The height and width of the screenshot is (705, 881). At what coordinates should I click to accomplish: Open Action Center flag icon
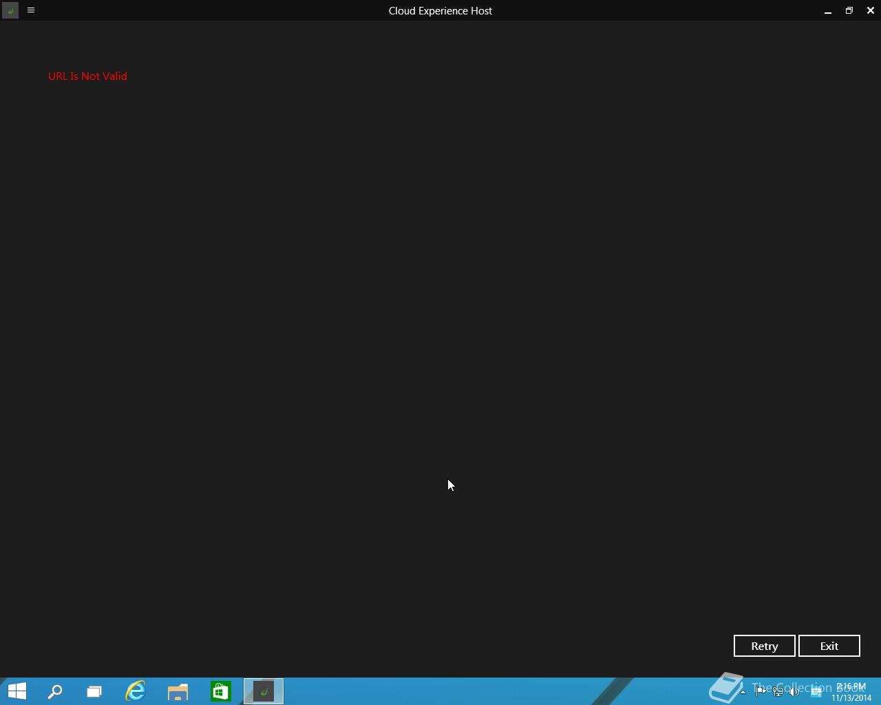tap(760, 692)
